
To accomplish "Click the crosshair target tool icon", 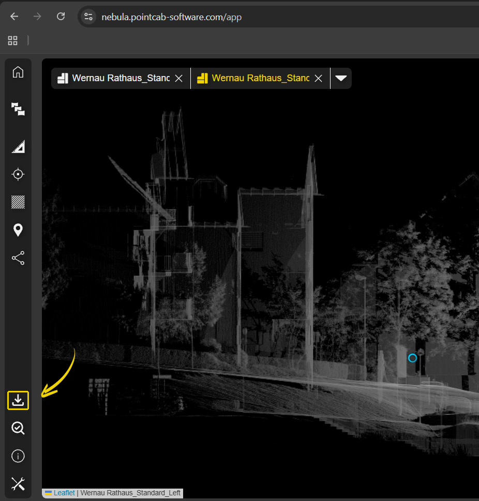I will tap(18, 175).
